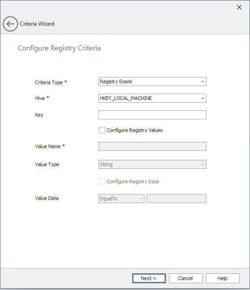Screen dimensions: 250x290
Task: Click the Configure Registry Criteria heading
Action: click(x=59, y=48)
